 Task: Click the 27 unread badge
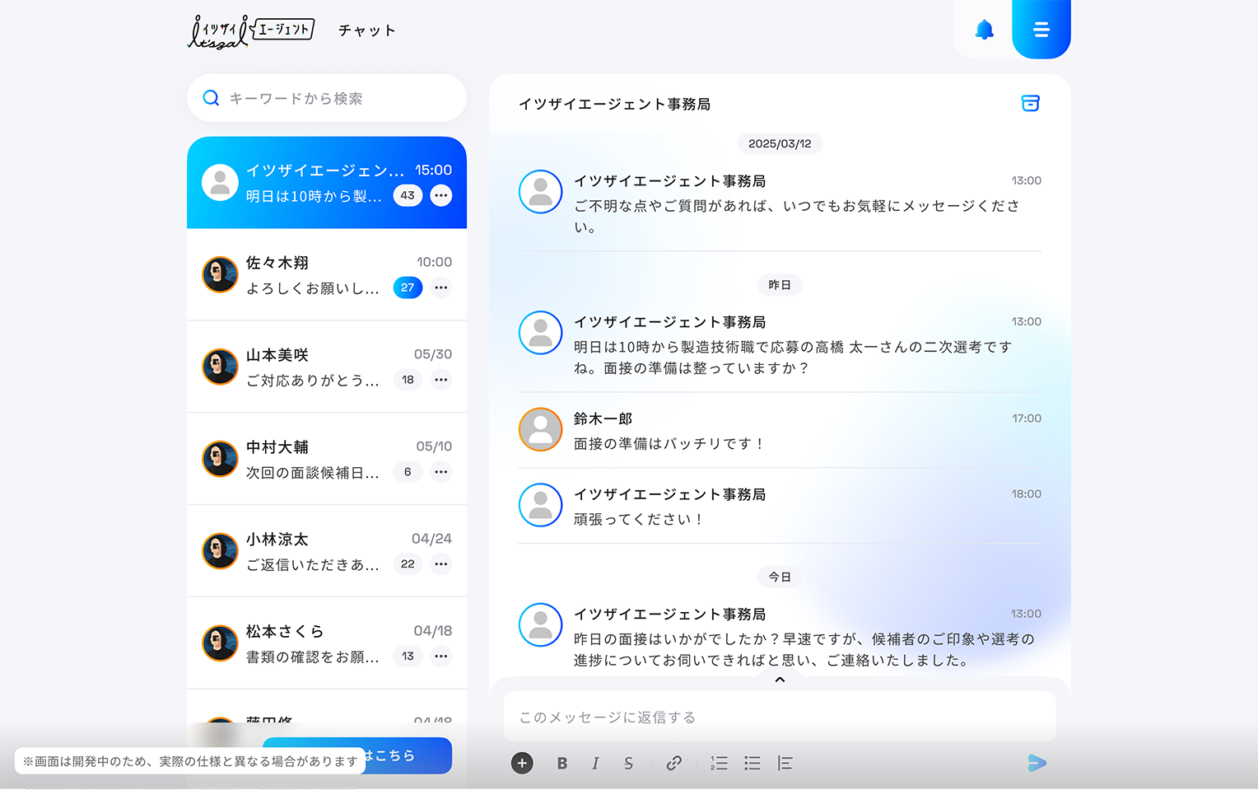(408, 287)
